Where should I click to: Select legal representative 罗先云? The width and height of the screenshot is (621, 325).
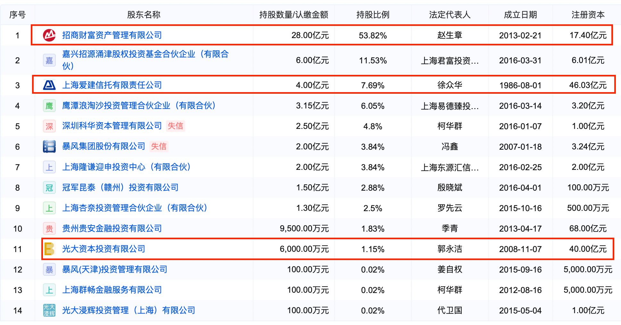tap(450, 208)
